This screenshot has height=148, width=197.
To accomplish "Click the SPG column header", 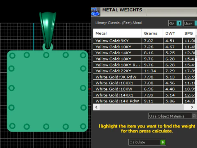I will pyautogui.click(x=189, y=33).
